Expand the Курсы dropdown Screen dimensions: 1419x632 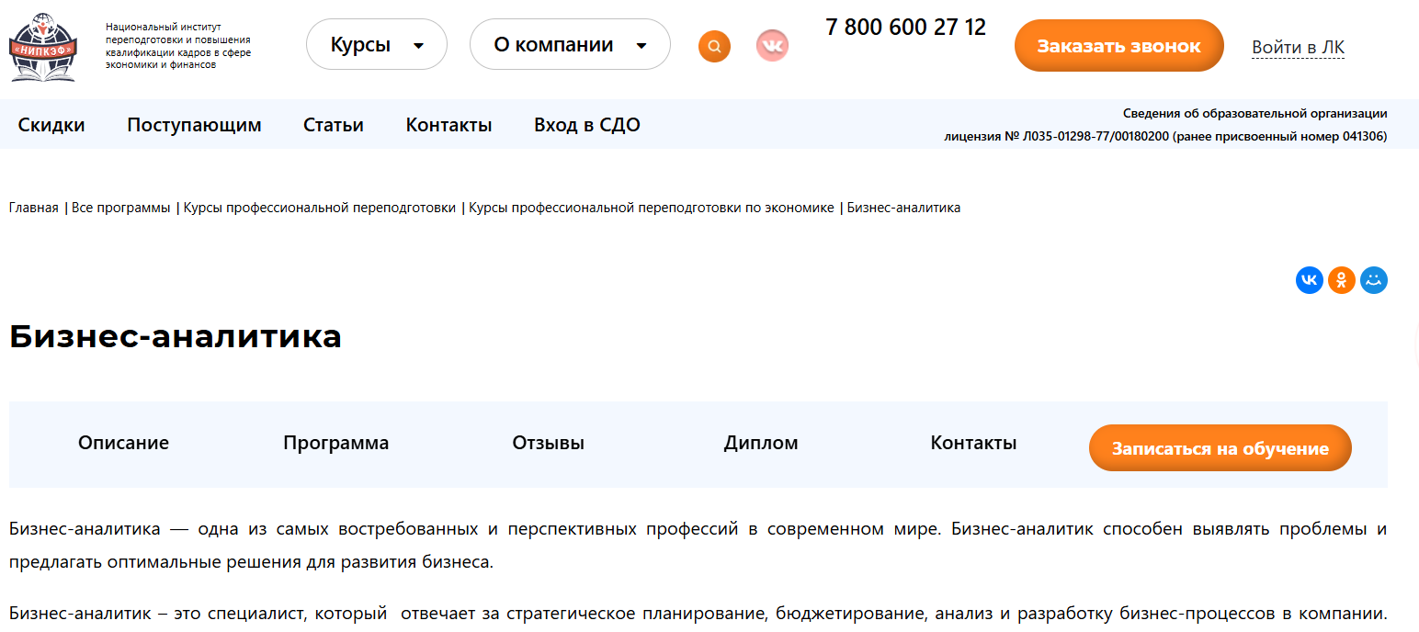pos(376,45)
